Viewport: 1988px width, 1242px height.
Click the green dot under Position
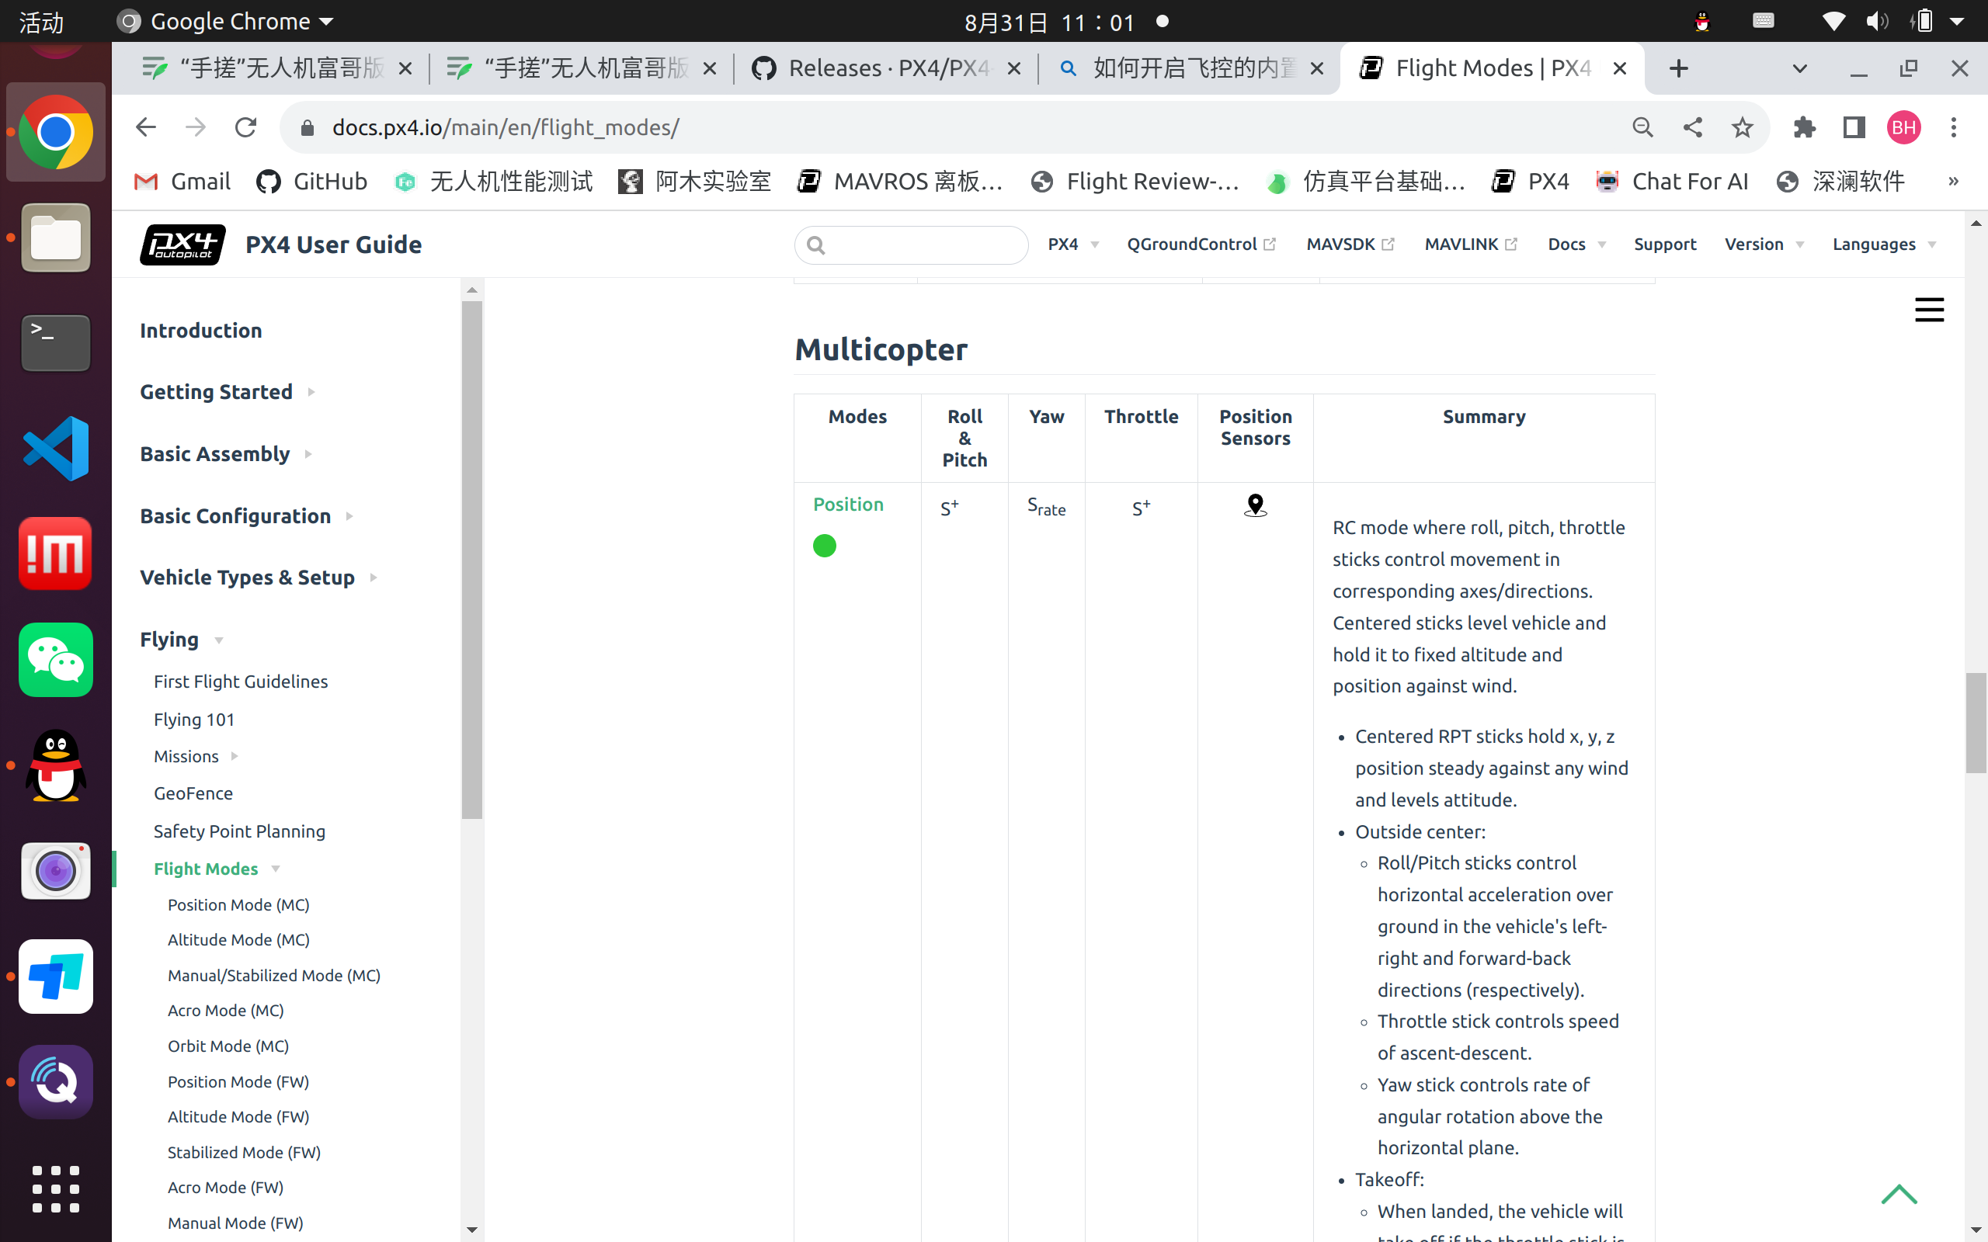(x=824, y=546)
